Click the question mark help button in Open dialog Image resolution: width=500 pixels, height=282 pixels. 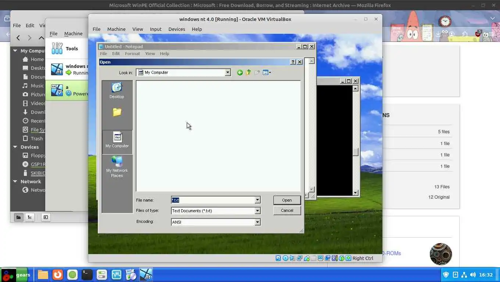(x=293, y=62)
